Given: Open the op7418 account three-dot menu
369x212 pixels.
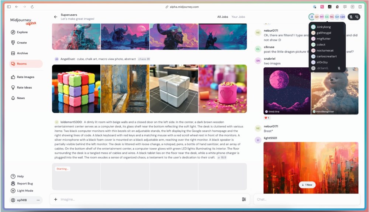Looking at the screenshot, I should click(x=38, y=200).
